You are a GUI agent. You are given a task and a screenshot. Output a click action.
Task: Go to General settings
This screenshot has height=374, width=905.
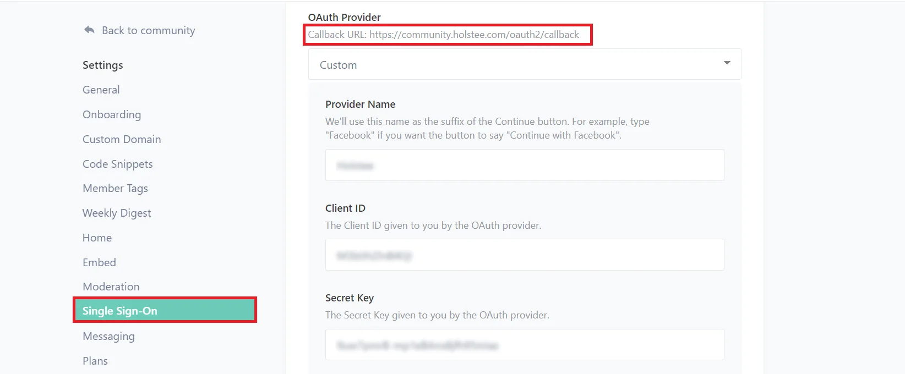(101, 90)
